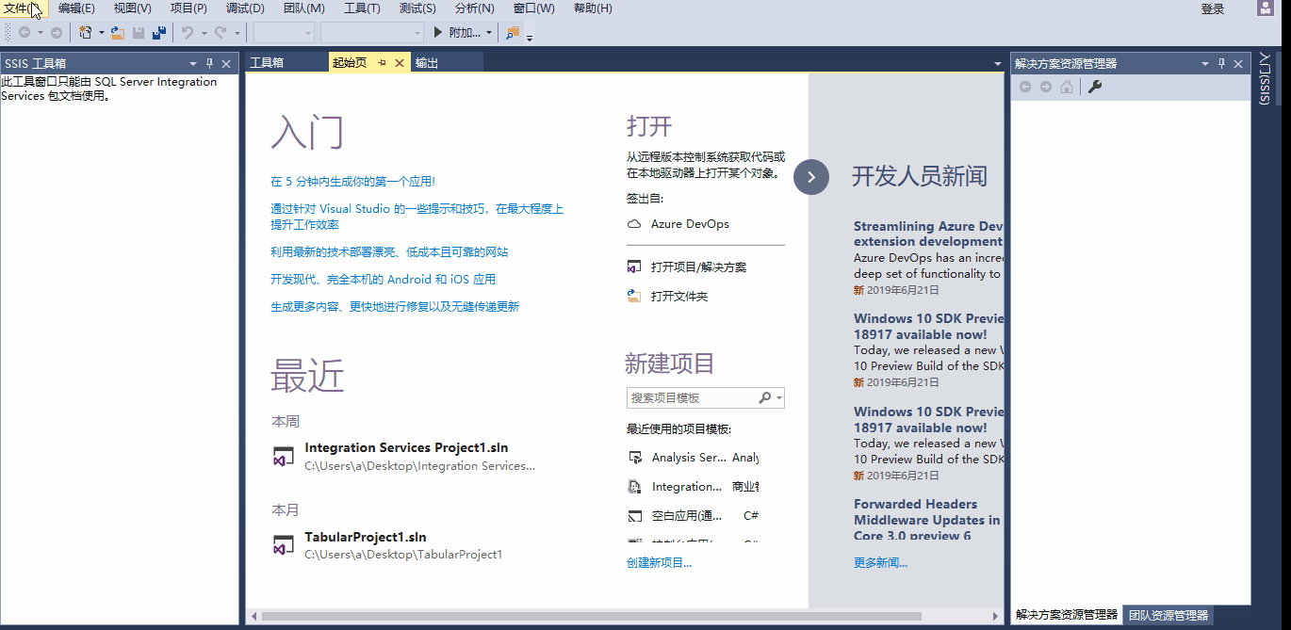Open the 调试(D) menu
The width and height of the screenshot is (1291, 630).
pyautogui.click(x=245, y=8)
